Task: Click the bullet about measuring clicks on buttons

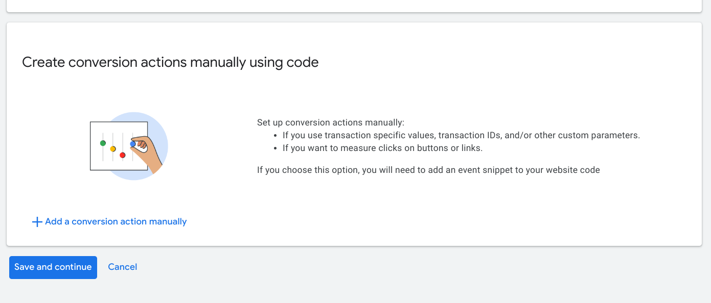Action: tap(382, 148)
